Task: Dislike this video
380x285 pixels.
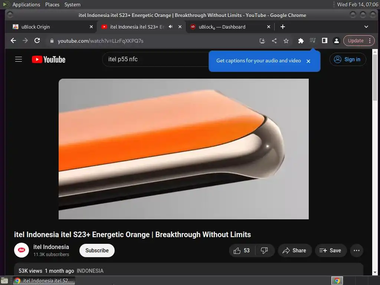Action: point(264,250)
